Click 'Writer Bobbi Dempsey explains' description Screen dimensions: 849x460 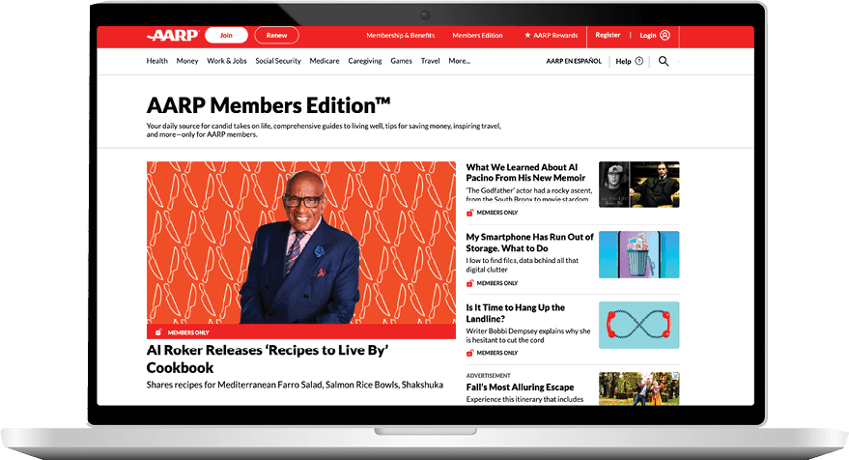click(528, 335)
